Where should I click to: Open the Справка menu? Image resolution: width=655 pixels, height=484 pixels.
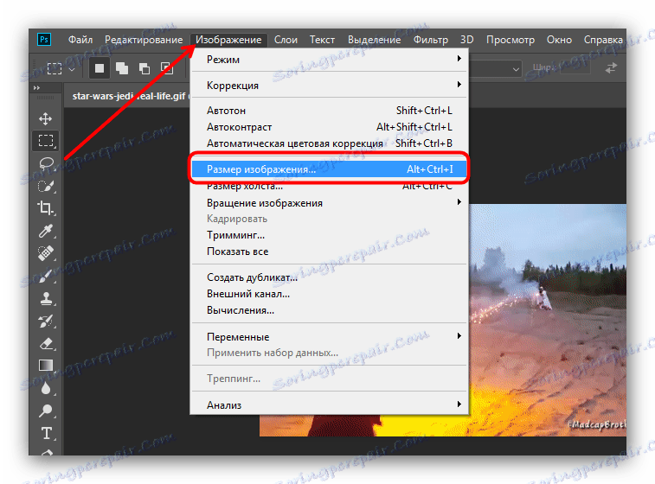tap(603, 40)
